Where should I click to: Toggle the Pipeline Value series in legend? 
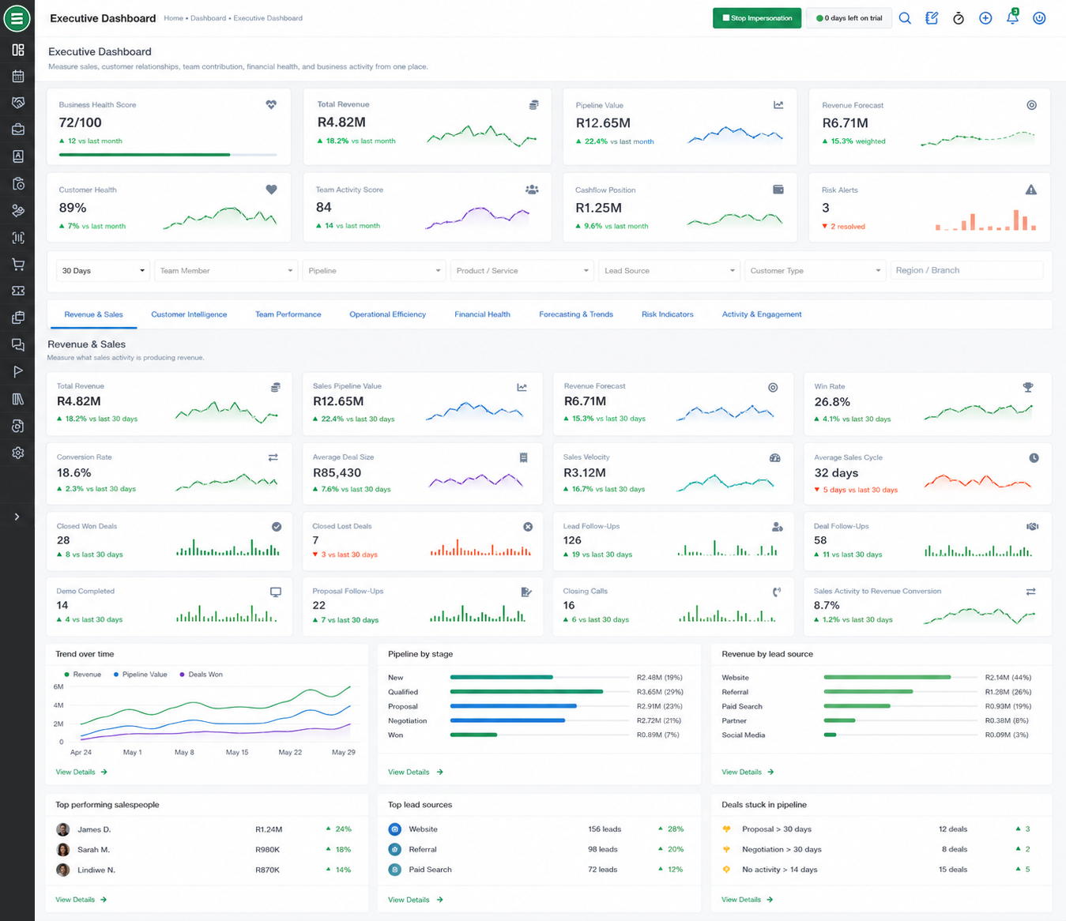click(x=140, y=675)
